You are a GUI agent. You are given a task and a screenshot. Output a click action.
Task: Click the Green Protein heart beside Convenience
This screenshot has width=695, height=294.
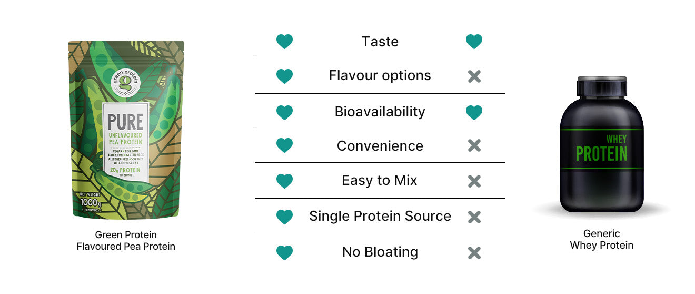284,146
